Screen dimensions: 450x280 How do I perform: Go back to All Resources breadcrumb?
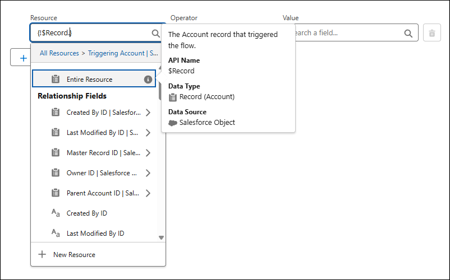(x=59, y=53)
